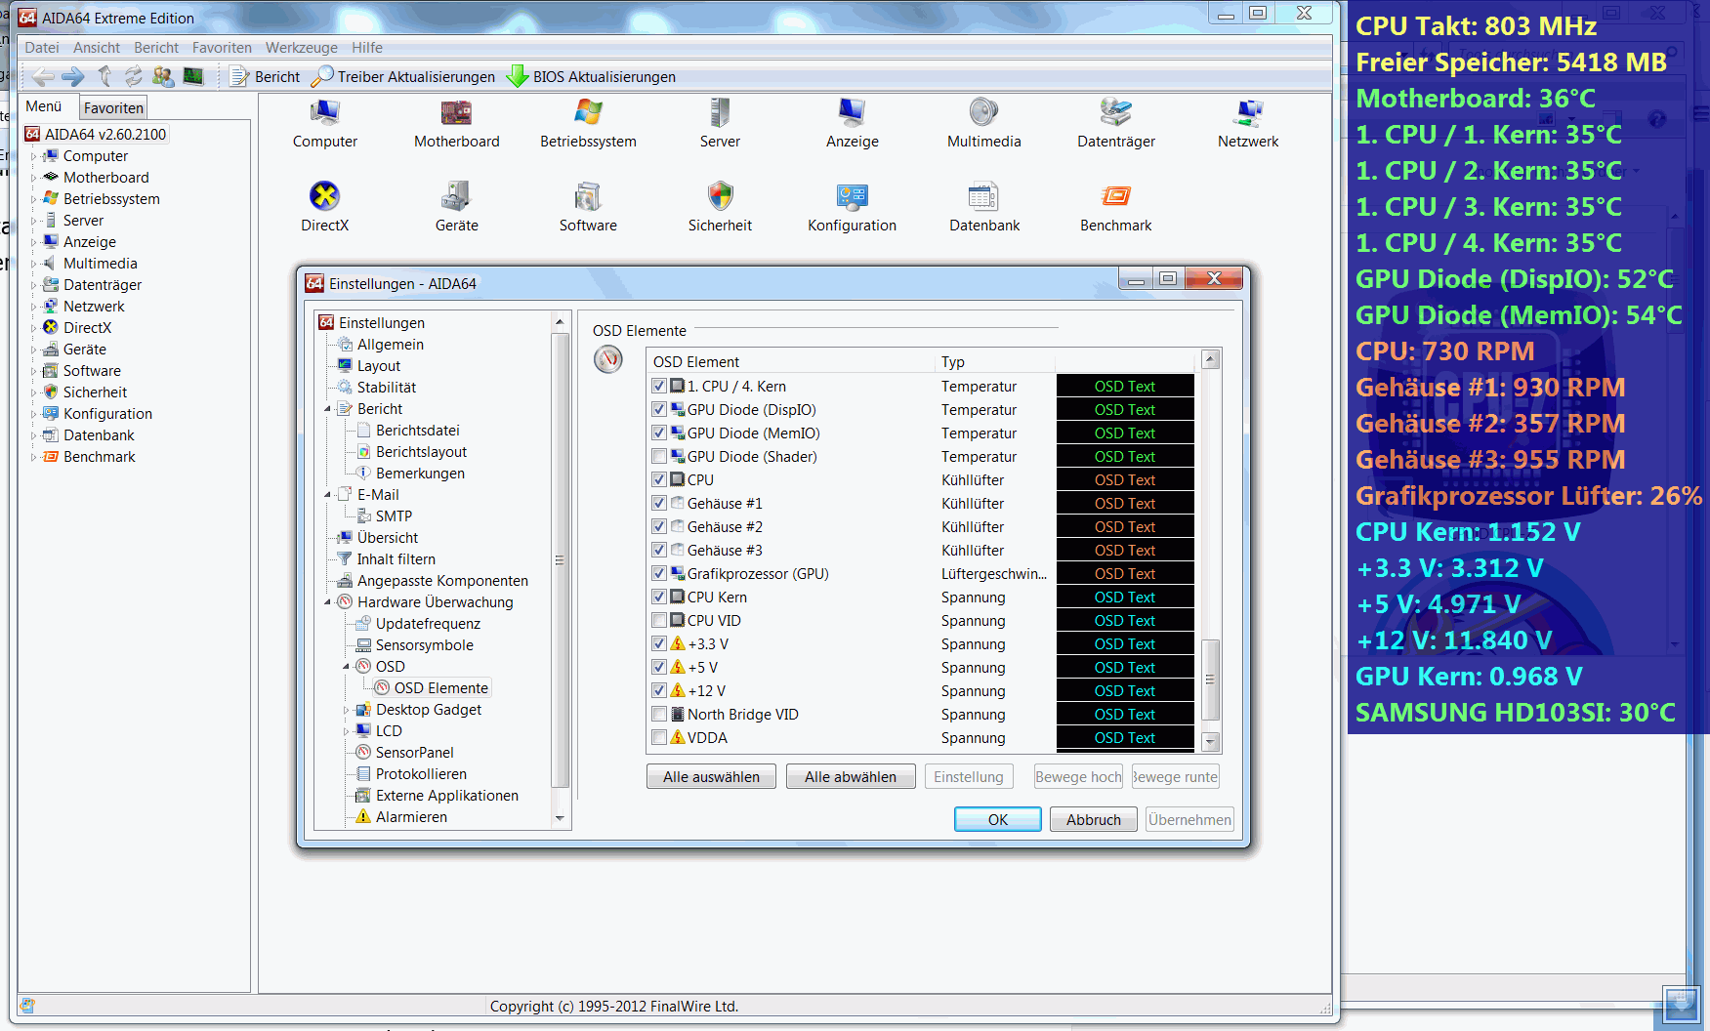Click the Bericht toolbar button
Viewport: 1710px width, 1031px height.
pos(265,76)
